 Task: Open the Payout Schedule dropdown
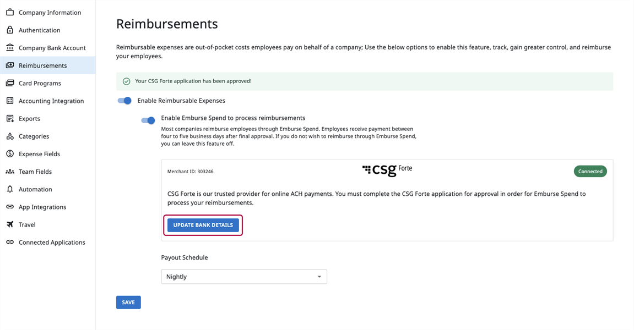(x=244, y=277)
